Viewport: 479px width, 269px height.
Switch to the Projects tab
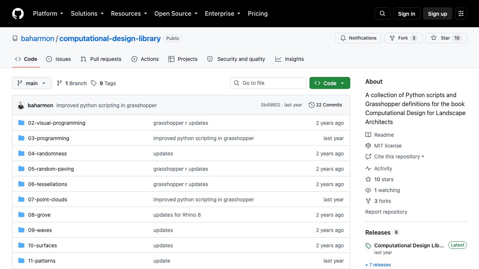pos(183,59)
